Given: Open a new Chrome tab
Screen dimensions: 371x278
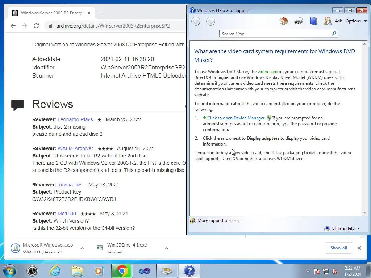Looking at the screenshot, I should [103, 13].
